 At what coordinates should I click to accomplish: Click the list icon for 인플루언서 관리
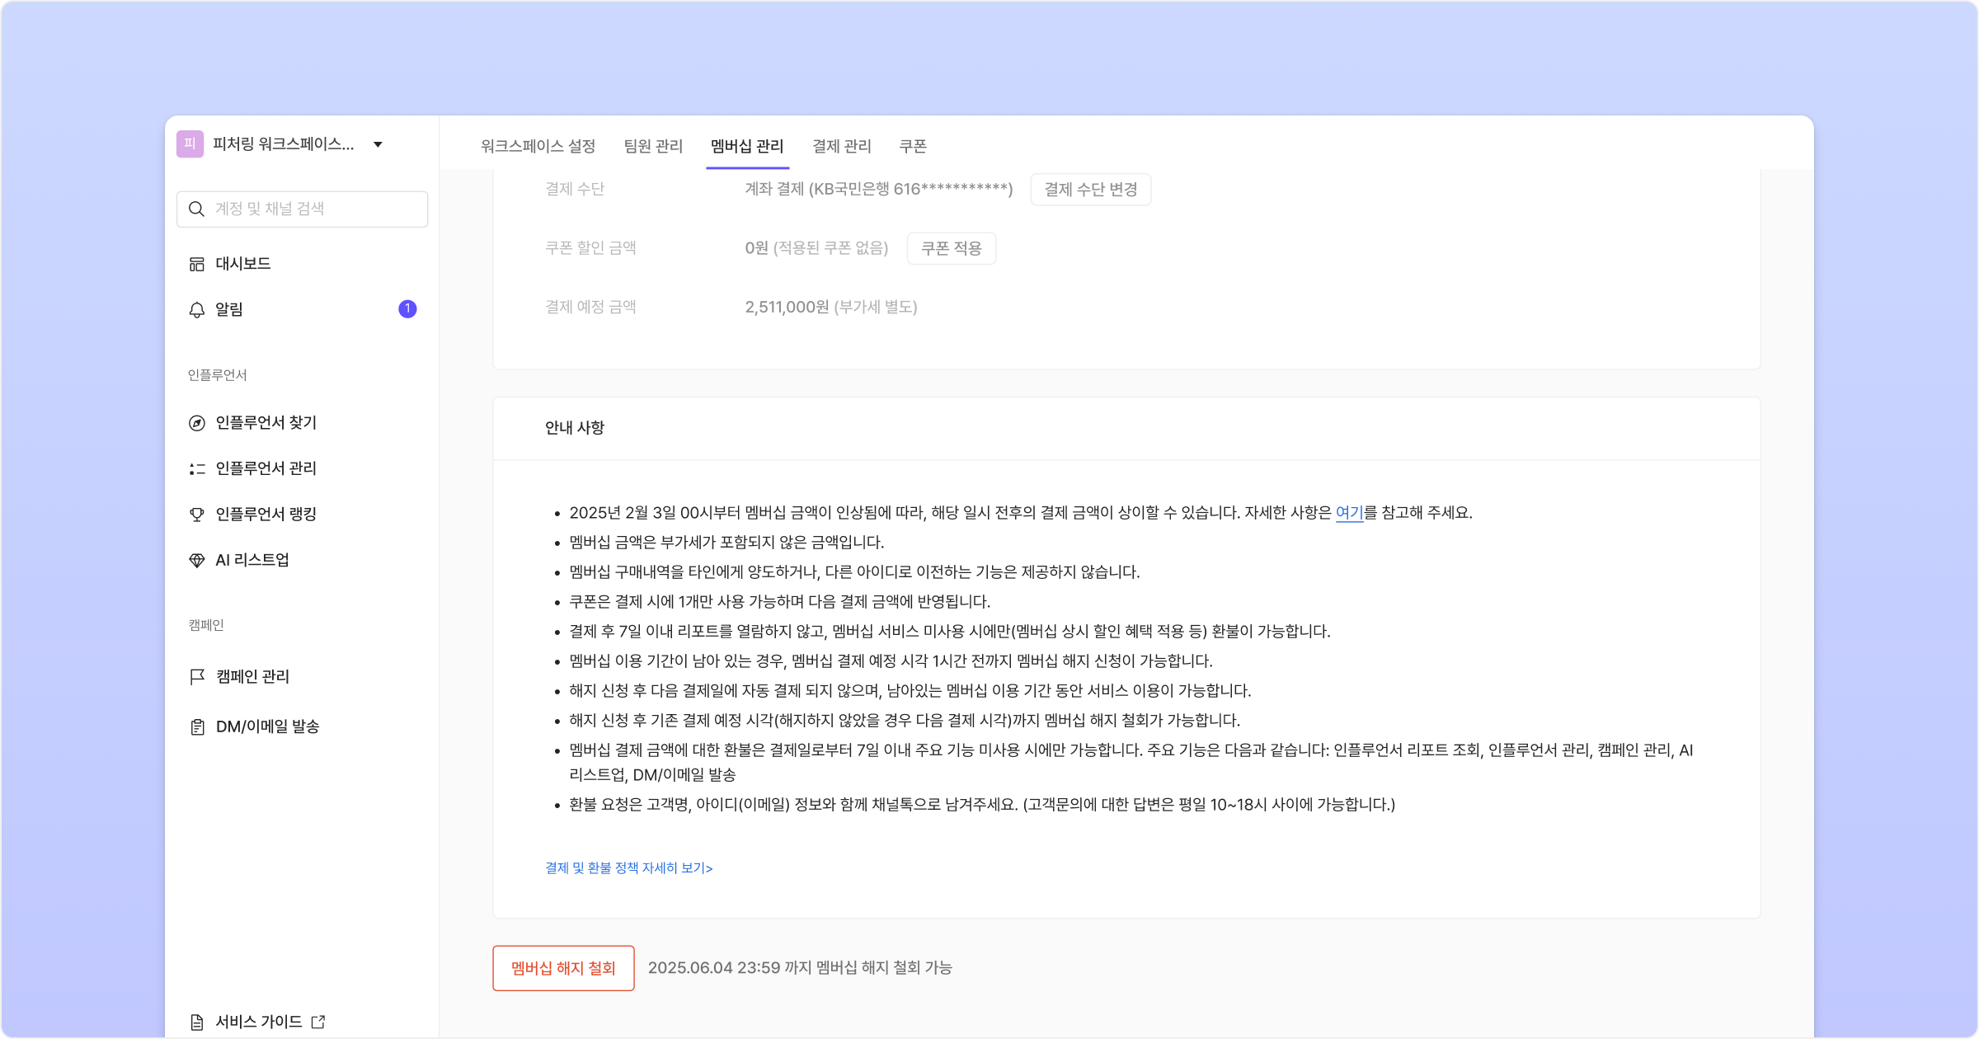tap(196, 468)
